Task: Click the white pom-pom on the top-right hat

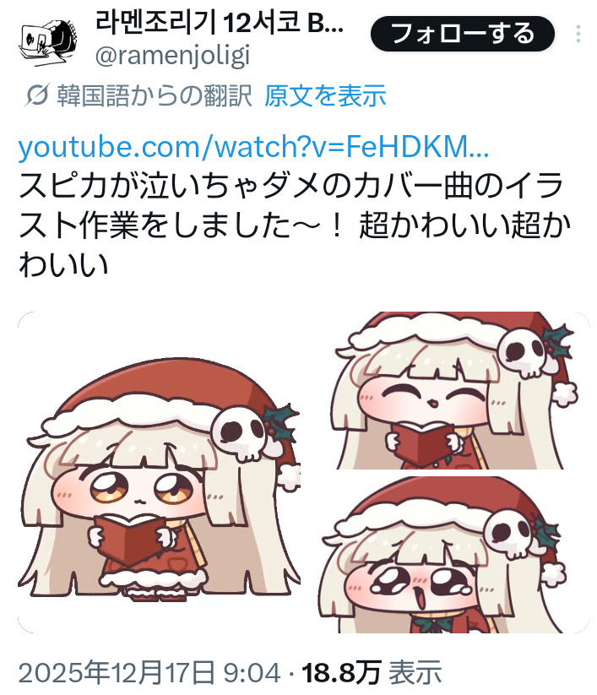Action: pyautogui.click(x=563, y=394)
